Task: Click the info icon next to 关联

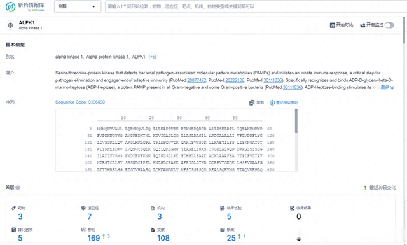Action: click(x=18, y=188)
